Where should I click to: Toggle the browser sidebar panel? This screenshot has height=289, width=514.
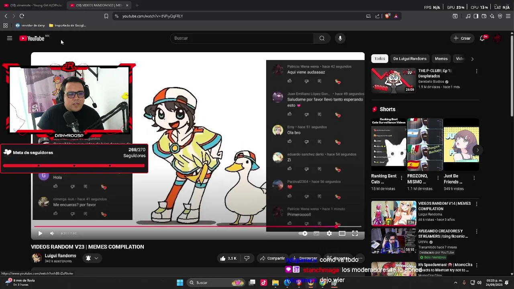click(x=476, y=16)
